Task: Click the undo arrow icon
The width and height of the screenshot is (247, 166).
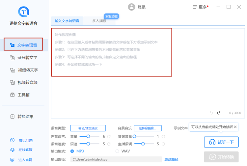Action: (x=211, y=113)
